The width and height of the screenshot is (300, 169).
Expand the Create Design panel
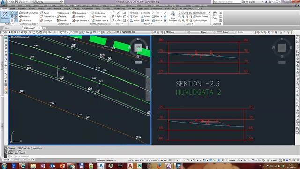pos(64,24)
